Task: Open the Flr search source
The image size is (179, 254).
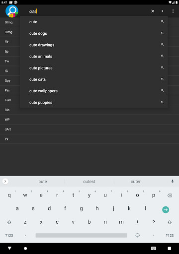Action: [x=6, y=42]
